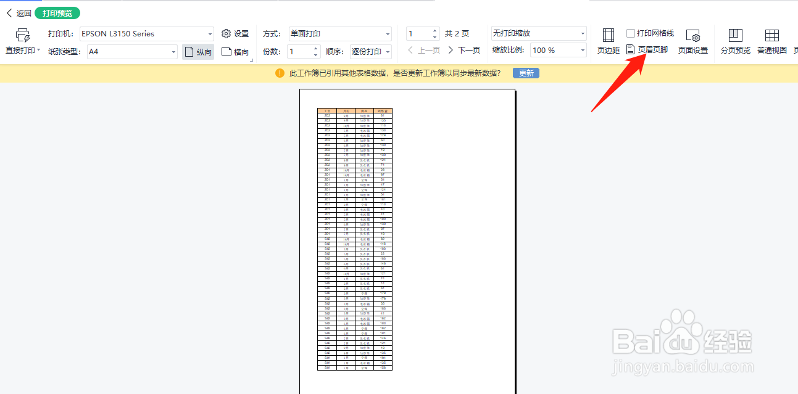
Task: Enable the 打印网格线 gridlines checkbox
Action: [631, 33]
